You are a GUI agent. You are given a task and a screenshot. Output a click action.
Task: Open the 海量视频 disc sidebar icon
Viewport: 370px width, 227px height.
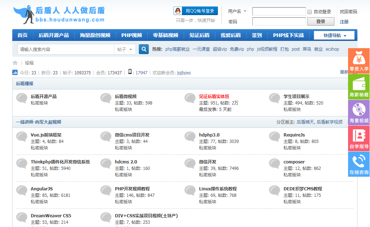pos(359,112)
